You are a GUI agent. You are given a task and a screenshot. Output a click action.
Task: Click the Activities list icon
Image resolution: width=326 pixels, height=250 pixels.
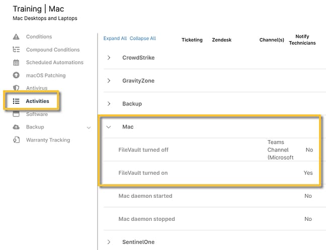coord(16,101)
